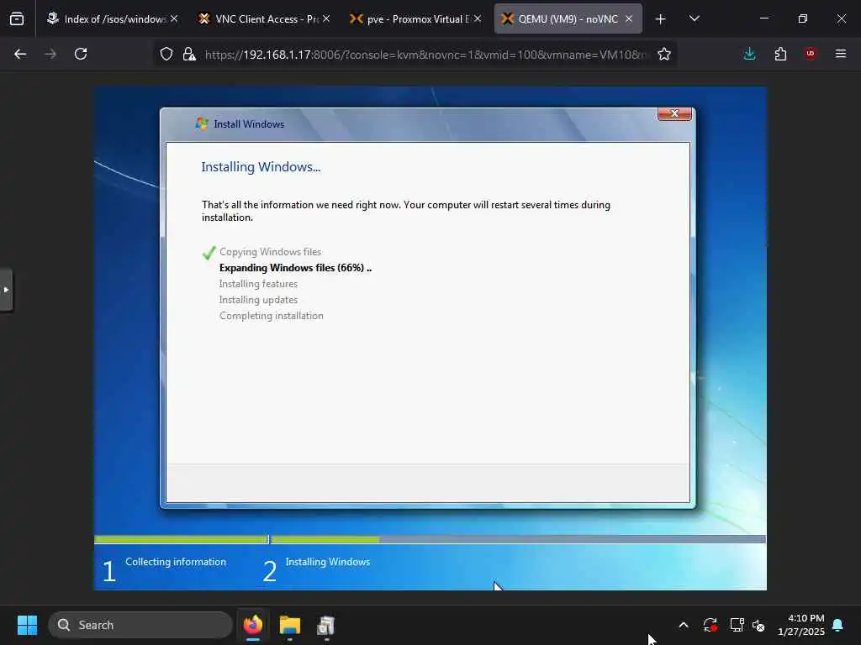This screenshot has height=645, width=861.
Task: Show hidden system tray icons
Action: pos(684,625)
